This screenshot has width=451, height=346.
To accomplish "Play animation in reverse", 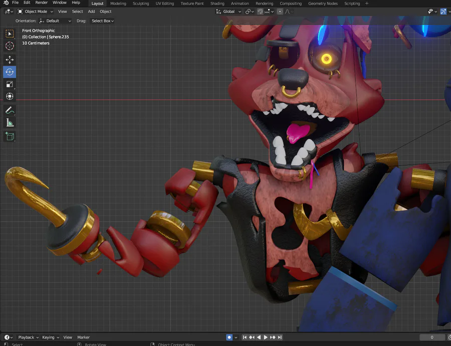I will 259,337.
